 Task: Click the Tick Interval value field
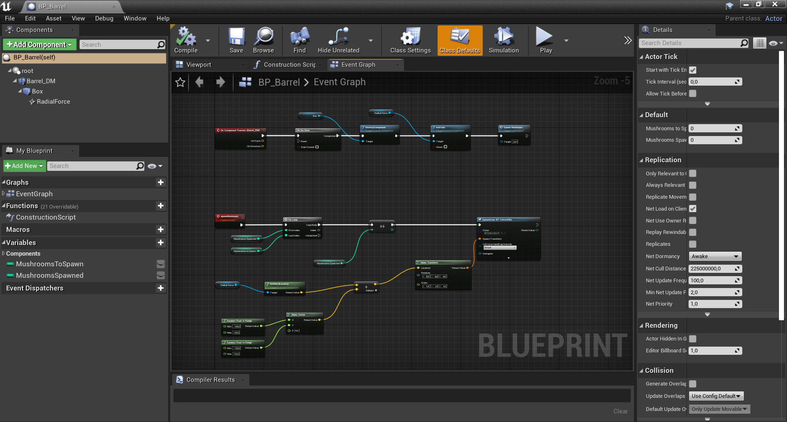(x=715, y=82)
